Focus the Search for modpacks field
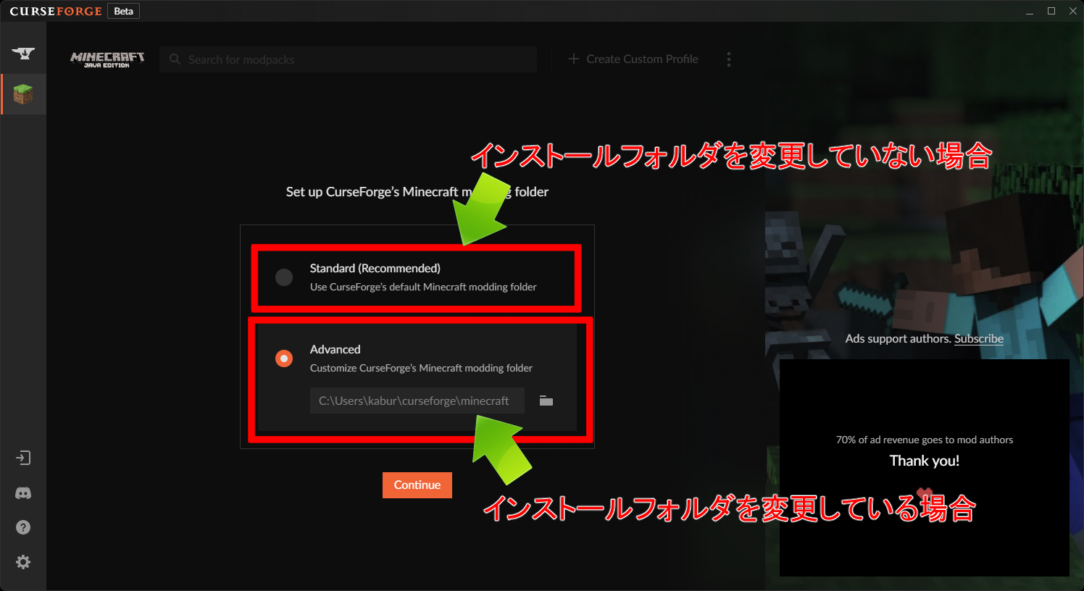1084x591 pixels. (348, 59)
